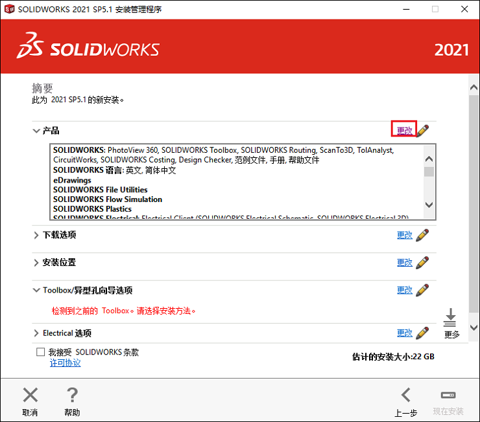This screenshot has height=422, width=480.
Task: Click the SOLIDWORKS title bar app icon
Action: point(9,9)
